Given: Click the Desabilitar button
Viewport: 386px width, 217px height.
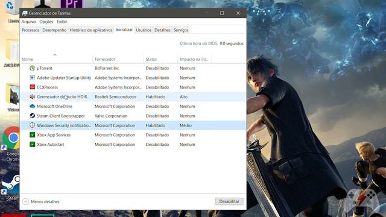Looking at the screenshot, I should coord(229,201).
